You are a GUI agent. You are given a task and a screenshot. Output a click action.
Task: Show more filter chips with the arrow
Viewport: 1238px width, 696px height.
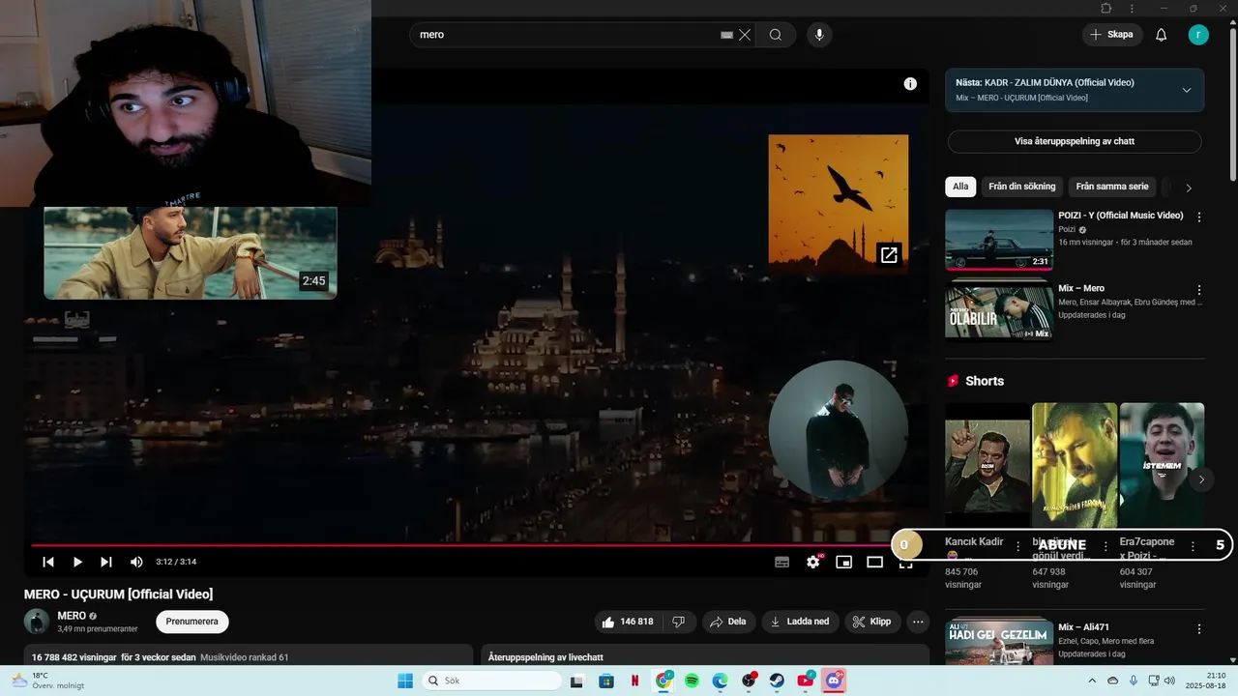point(1189,188)
